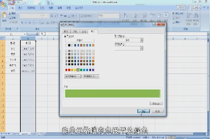Click the No Color button in dialog
Screen dimensions: 210x139
[x=80, y=40]
